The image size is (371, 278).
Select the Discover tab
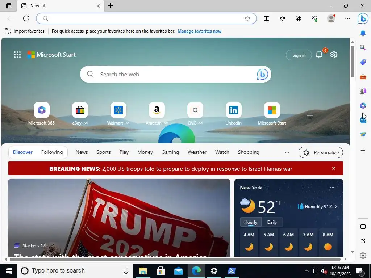pos(23,152)
